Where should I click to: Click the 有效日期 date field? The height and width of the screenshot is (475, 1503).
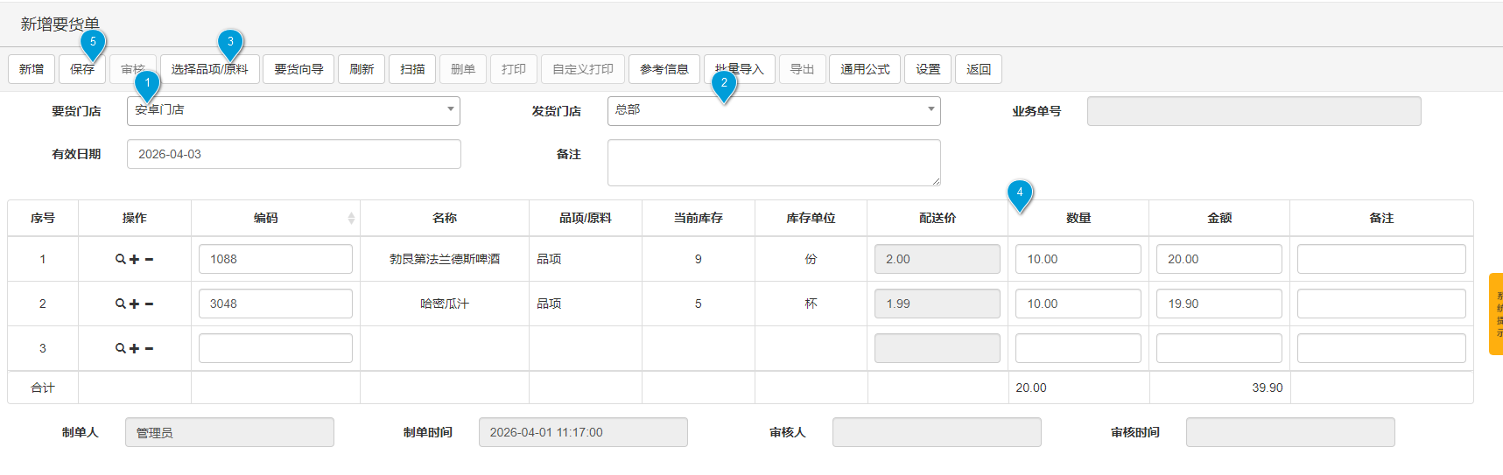(293, 154)
